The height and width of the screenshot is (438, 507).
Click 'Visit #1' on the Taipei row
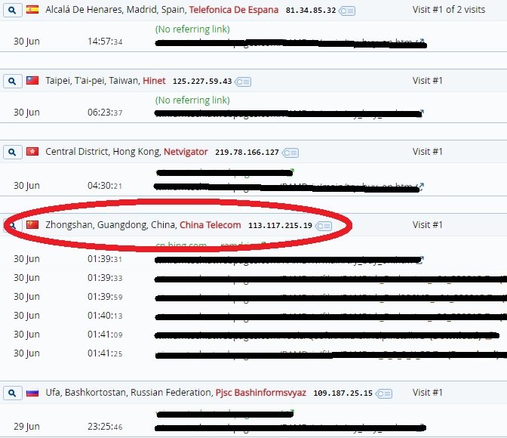(x=428, y=81)
